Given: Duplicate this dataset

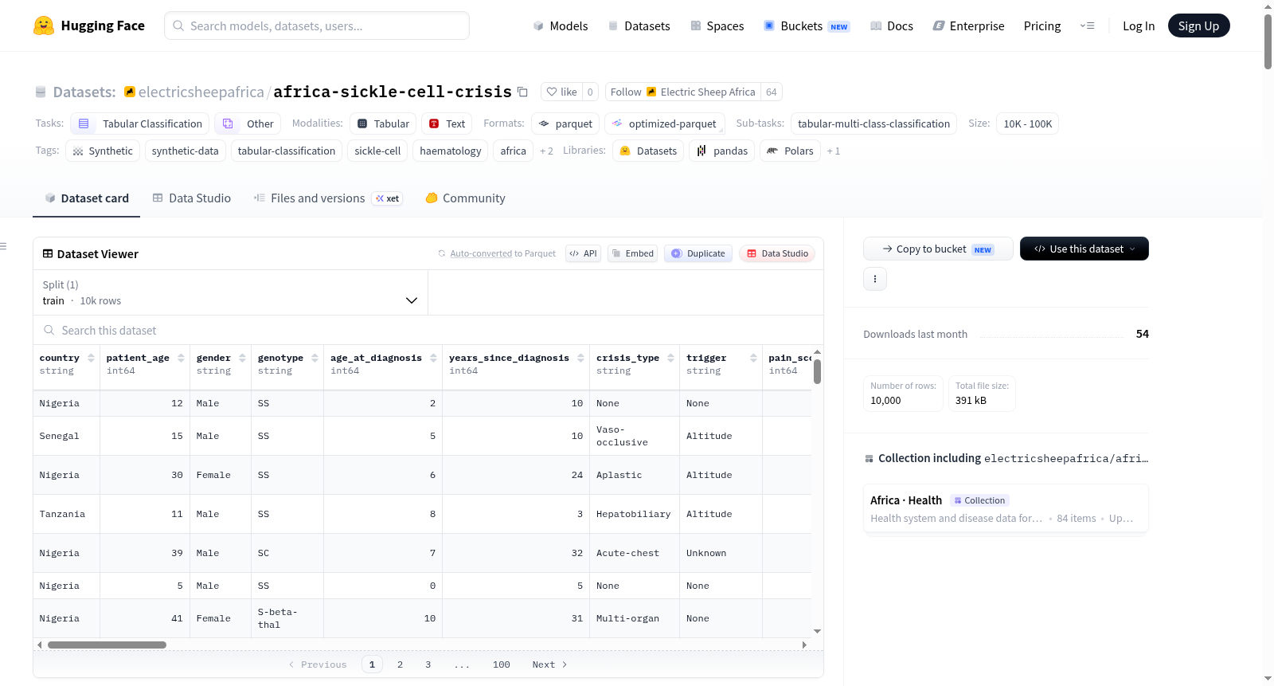Looking at the screenshot, I should coord(698,253).
